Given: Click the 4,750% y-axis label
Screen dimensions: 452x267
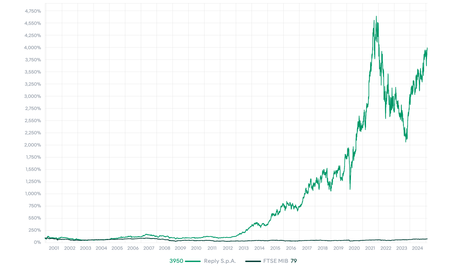Looking at the screenshot, I should click(33, 11).
